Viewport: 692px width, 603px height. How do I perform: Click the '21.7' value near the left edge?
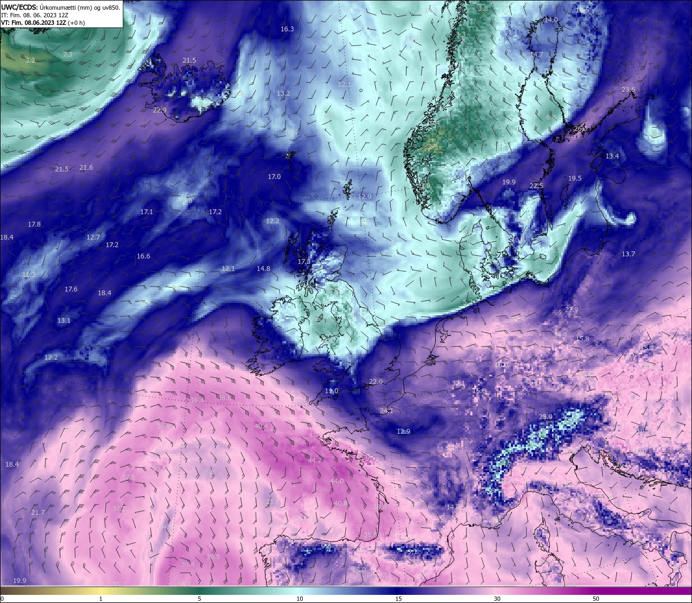coord(38,513)
